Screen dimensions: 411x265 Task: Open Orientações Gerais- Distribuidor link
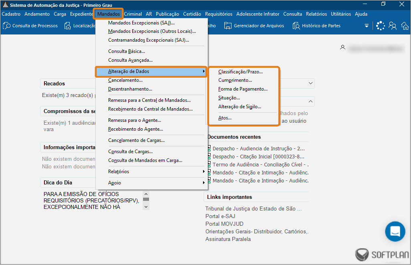point(257,232)
